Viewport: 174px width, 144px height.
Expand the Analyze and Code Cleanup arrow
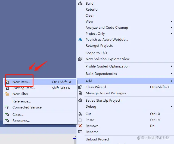click(x=172, y=27)
